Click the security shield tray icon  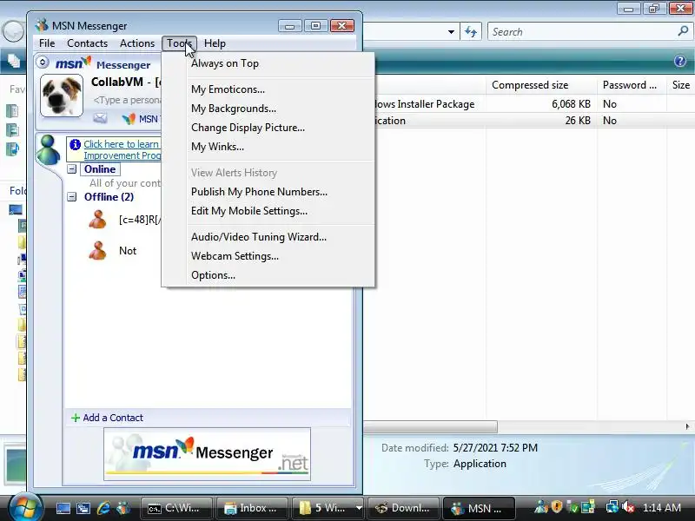tap(557, 506)
